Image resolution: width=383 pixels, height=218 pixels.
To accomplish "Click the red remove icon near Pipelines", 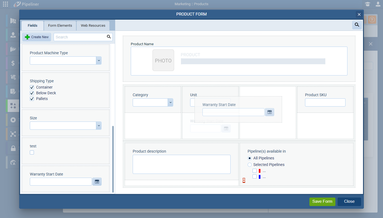I will 244,180.
